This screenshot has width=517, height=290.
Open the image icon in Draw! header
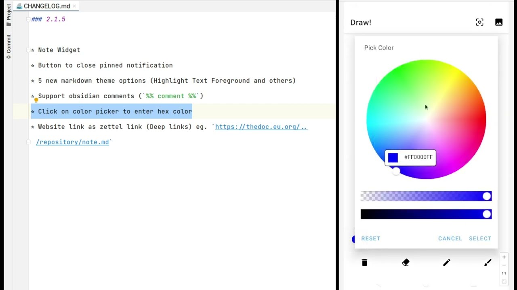click(x=499, y=23)
